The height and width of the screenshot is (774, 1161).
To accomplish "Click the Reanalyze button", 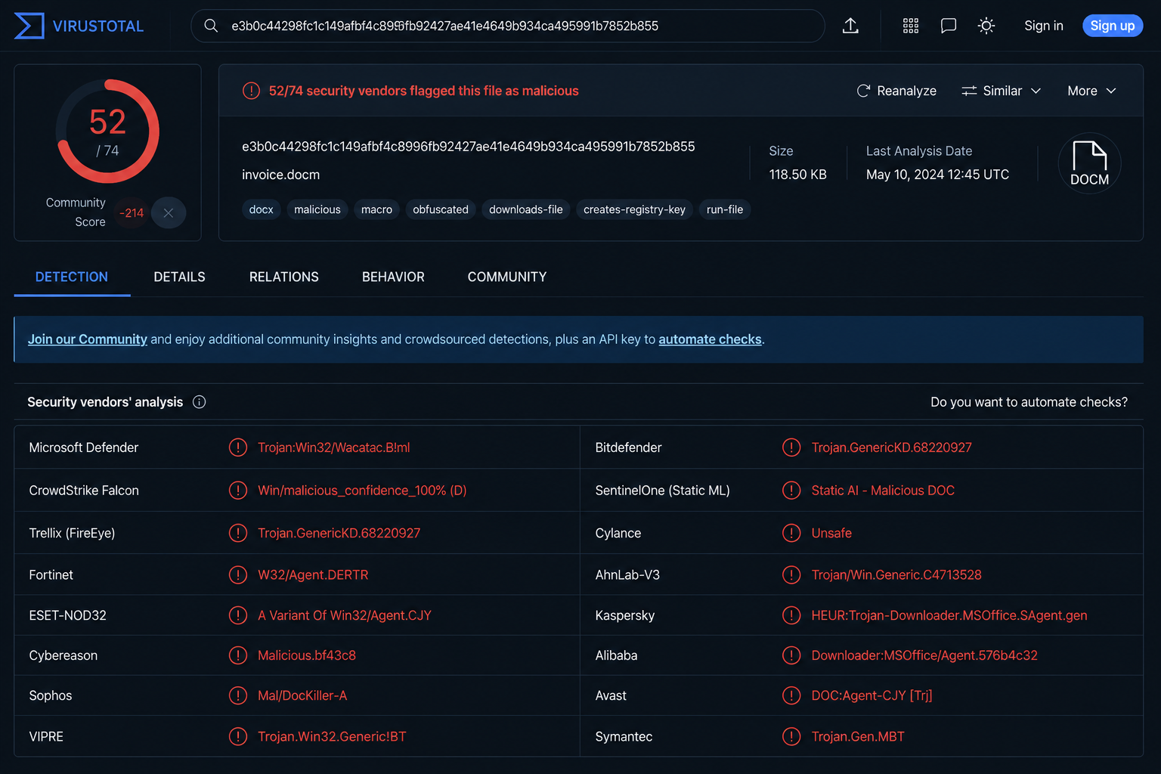I will (896, 91).
